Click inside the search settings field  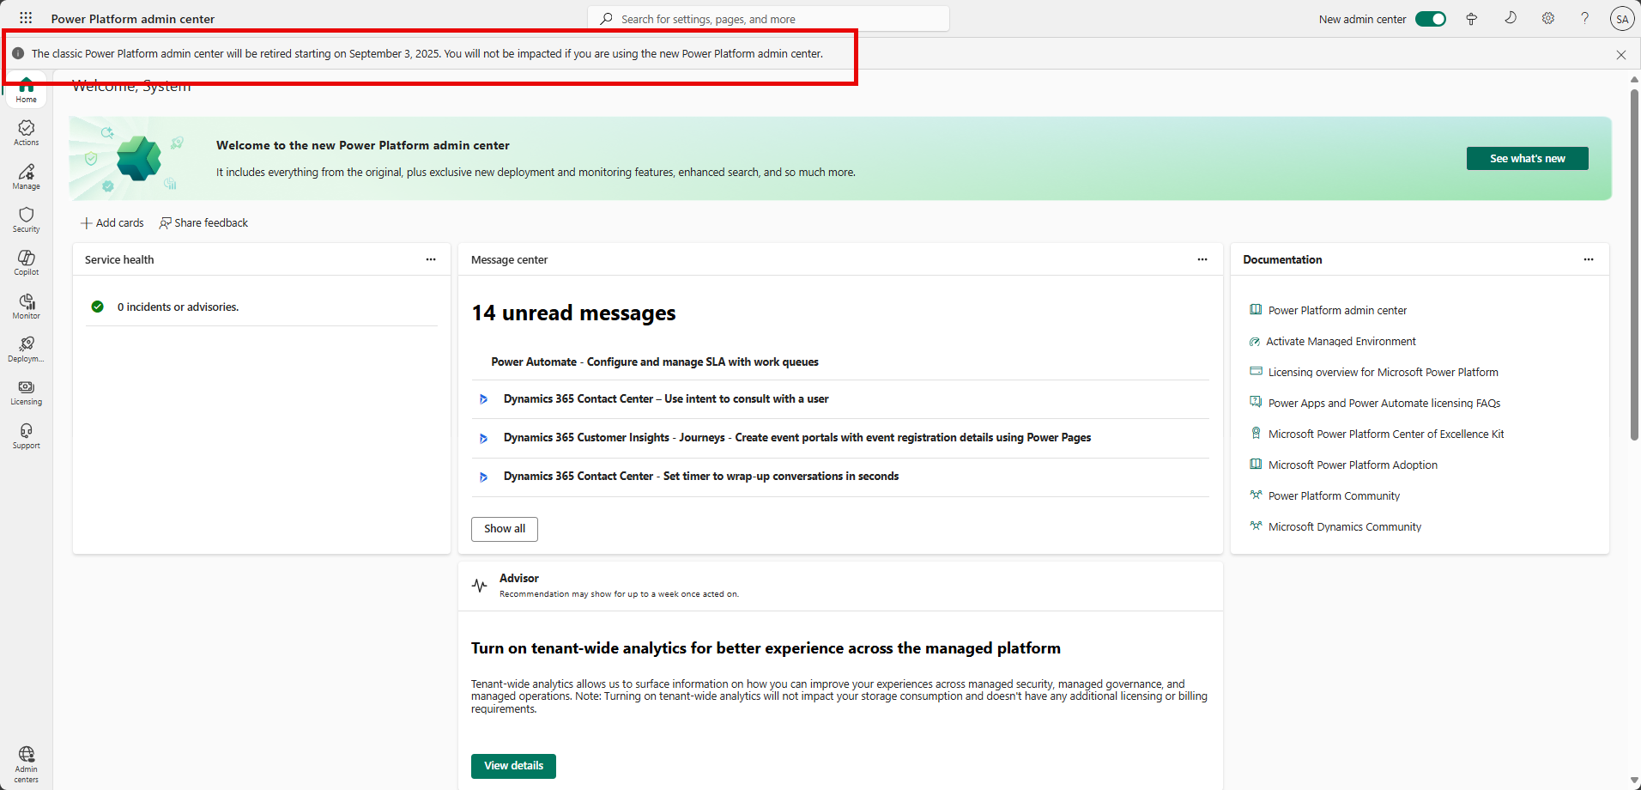[768, 18]
